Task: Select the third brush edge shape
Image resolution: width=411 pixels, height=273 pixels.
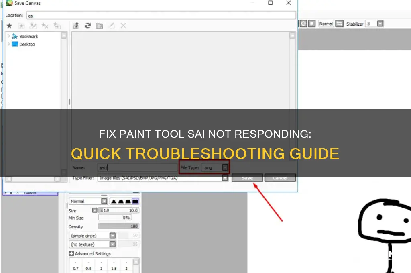Action: click(x=128, y=201)
